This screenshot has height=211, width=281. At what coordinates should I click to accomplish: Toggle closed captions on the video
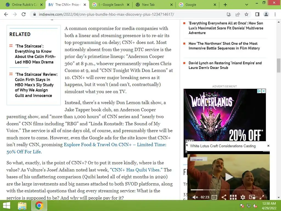pyautogui.click(x=214, y=197)
